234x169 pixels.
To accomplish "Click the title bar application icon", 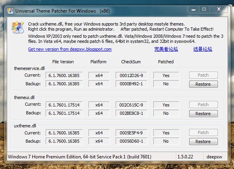I will pos(10,11).
